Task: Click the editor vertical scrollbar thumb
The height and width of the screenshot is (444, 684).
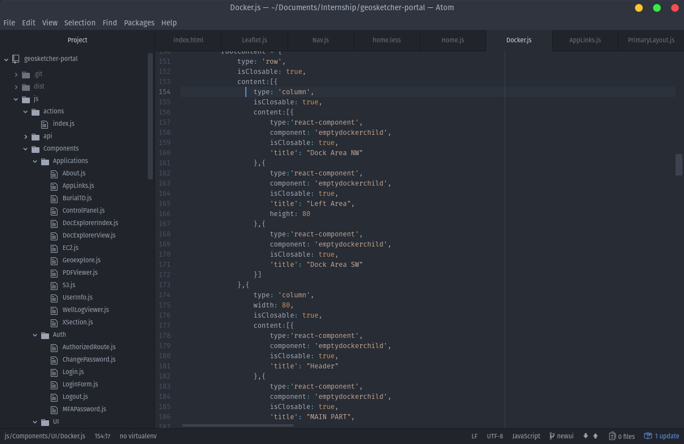Action: point(679,165)
